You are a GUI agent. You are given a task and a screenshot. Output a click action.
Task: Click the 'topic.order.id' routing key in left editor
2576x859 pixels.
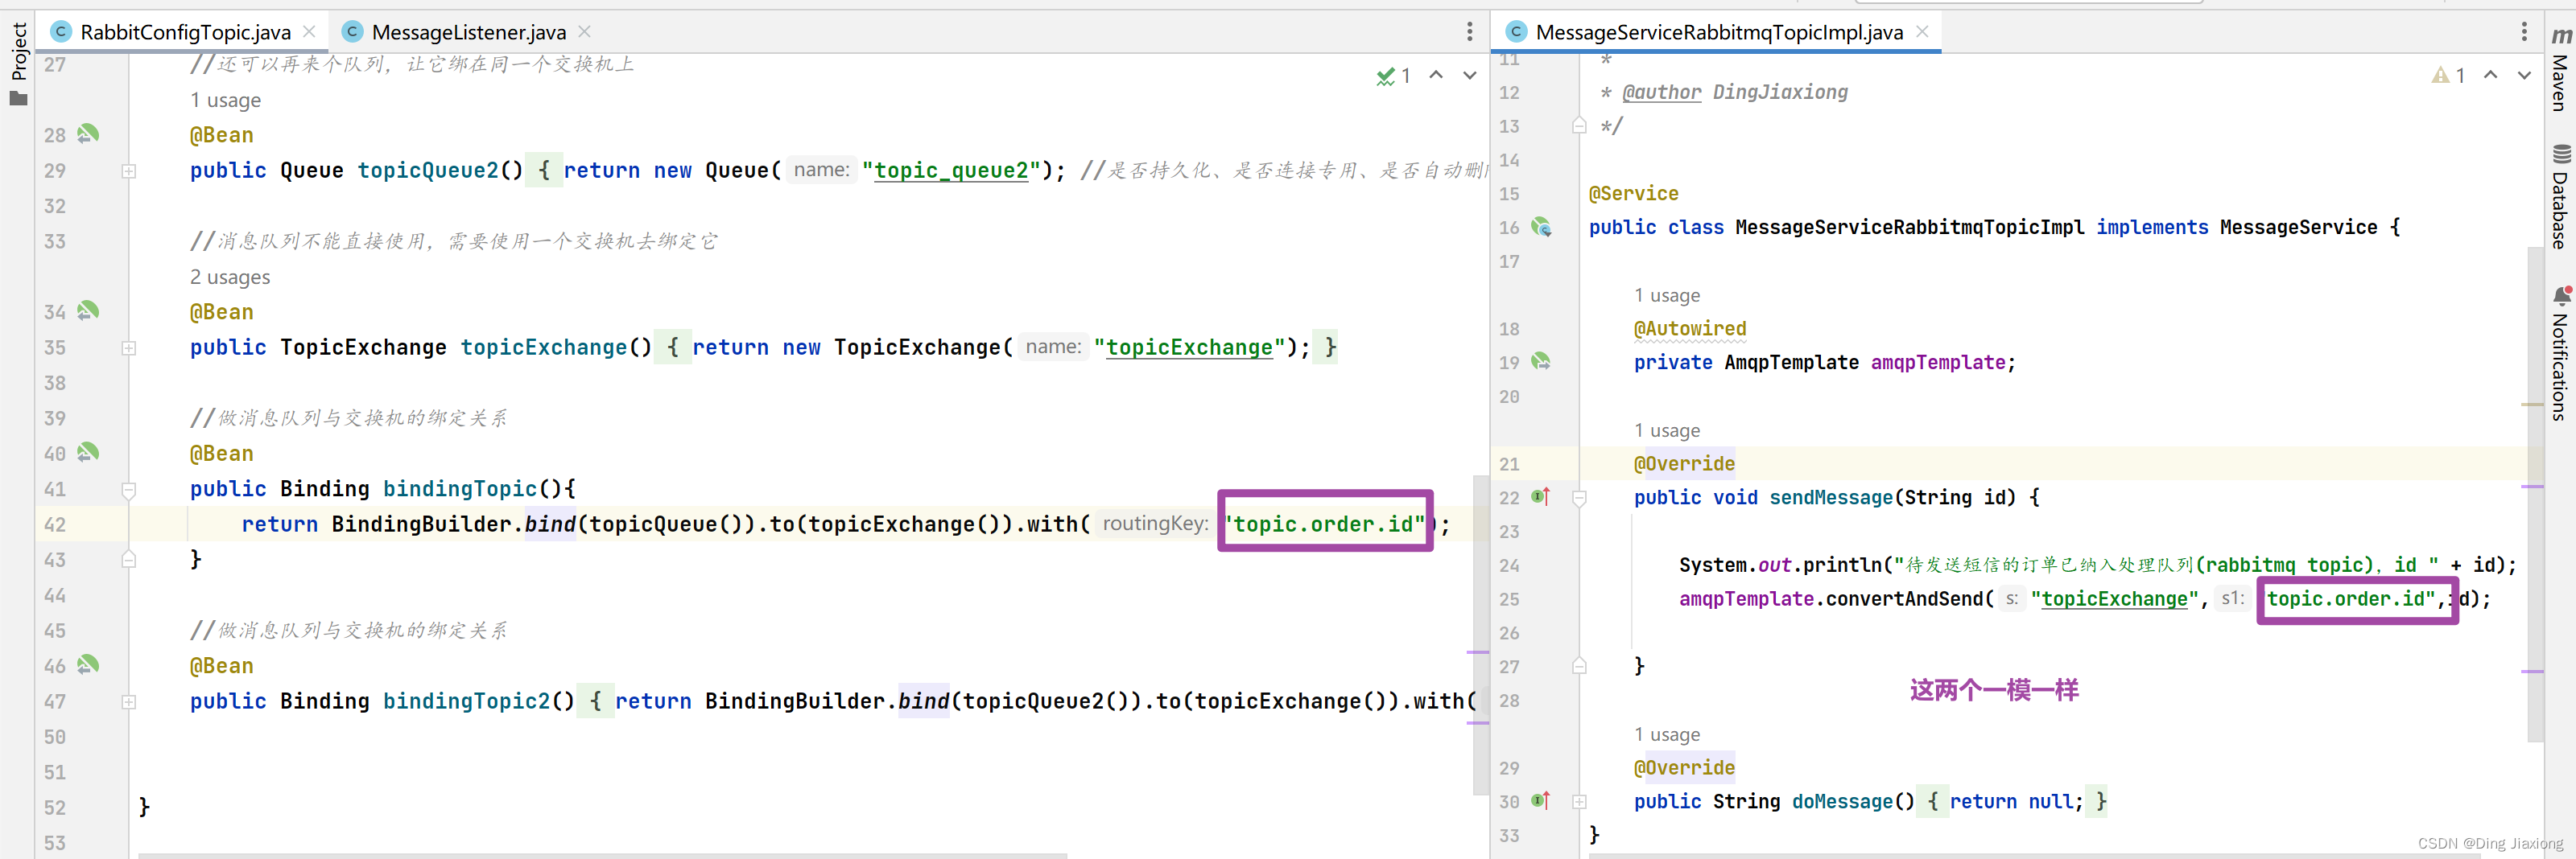1326,524
